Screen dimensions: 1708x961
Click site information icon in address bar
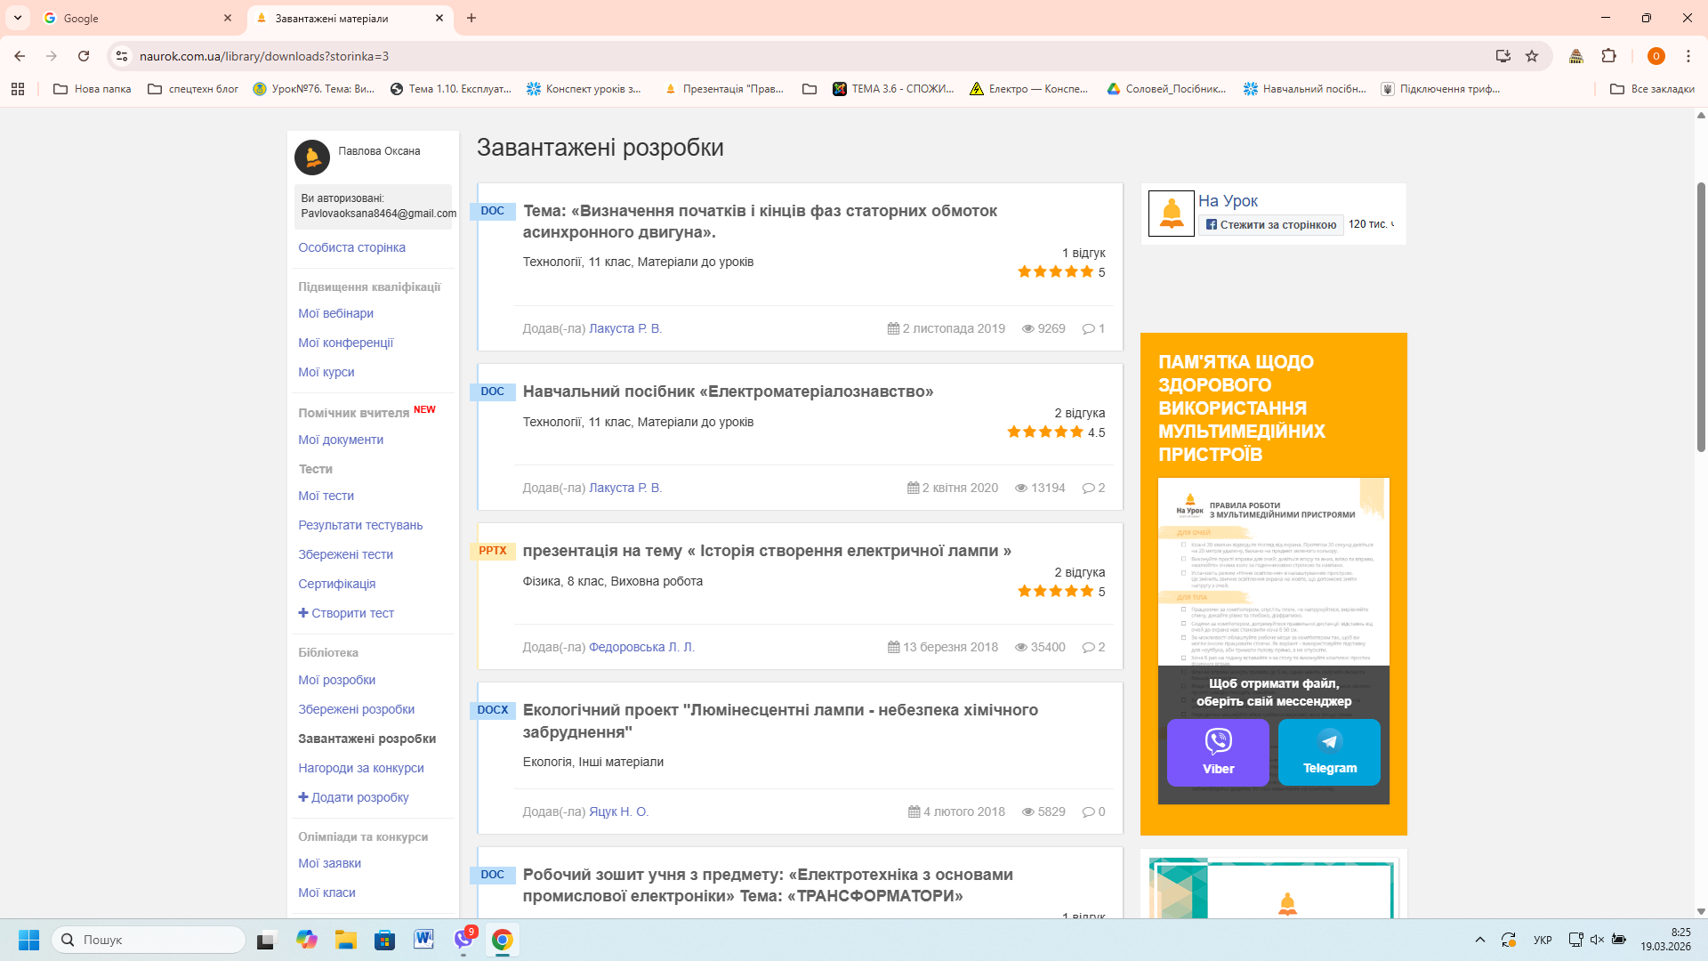[122, 56]
